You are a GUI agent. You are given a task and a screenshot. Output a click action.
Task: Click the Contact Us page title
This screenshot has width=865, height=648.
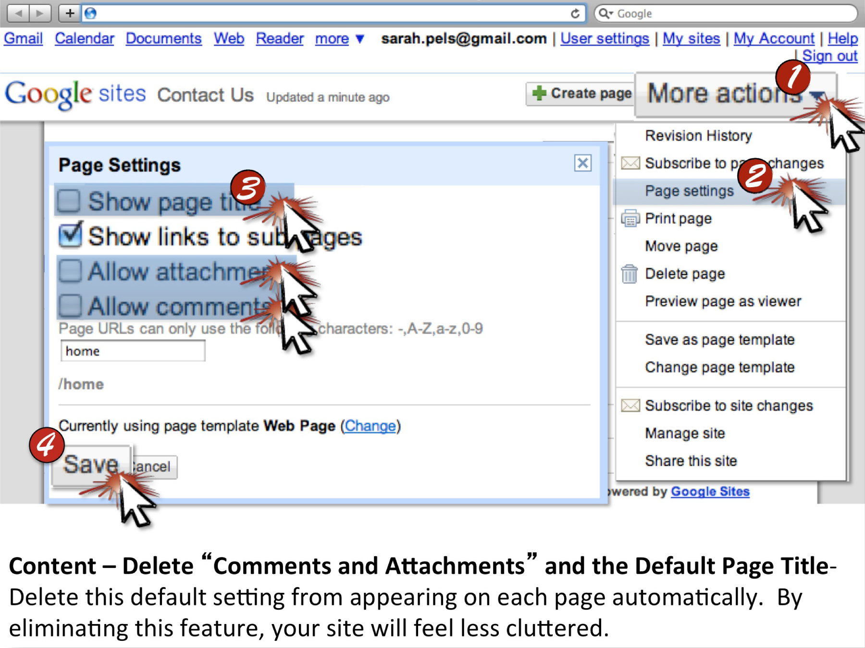205,95
